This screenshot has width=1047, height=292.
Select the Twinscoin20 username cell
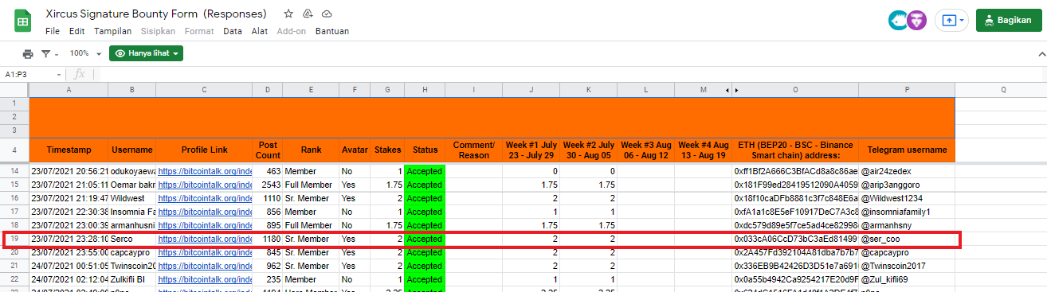tap(131, 266)
